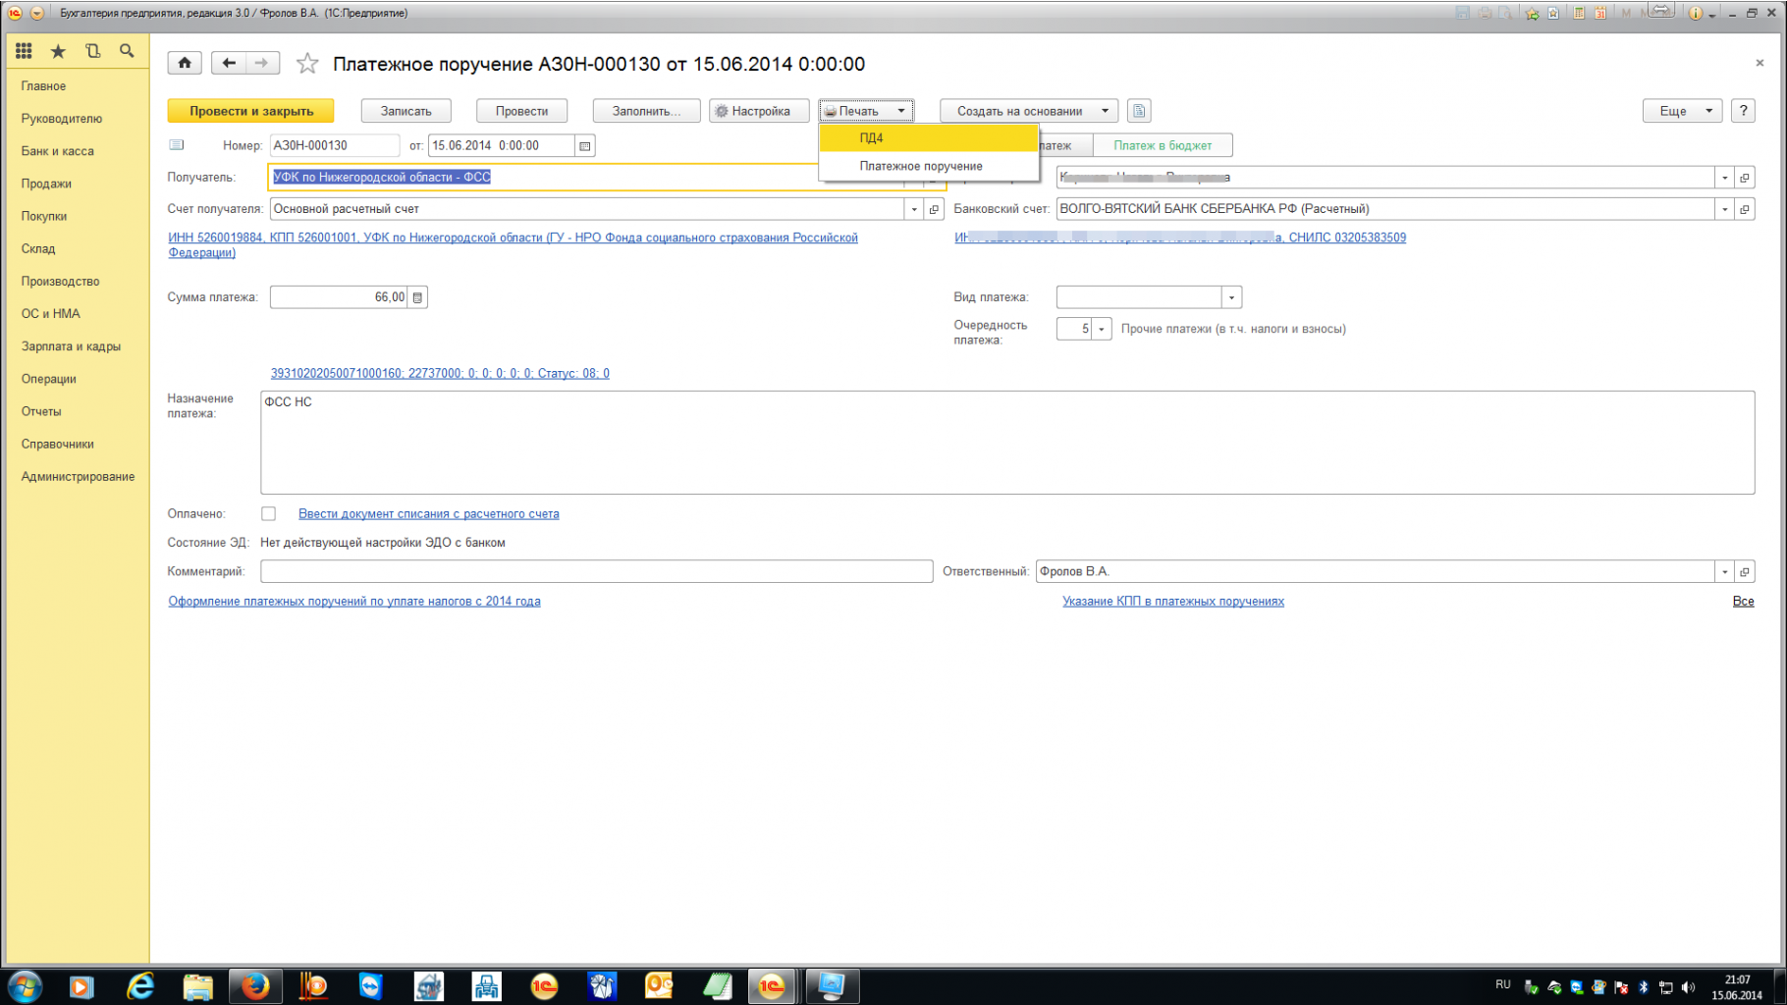Select Платежное поручение in the print menu
The height and width of the screenshot is (1005, 1787).
point(929,166)
